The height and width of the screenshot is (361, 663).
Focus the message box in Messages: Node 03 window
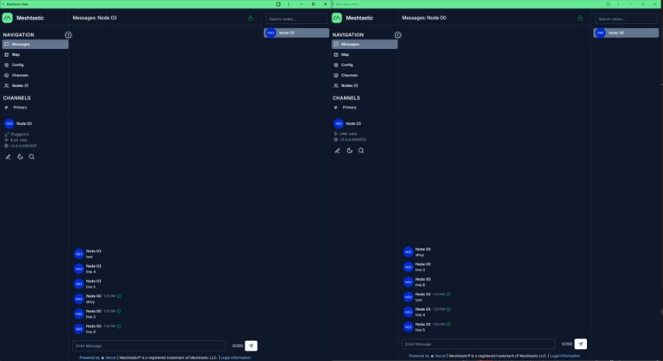tap(149, 345)
